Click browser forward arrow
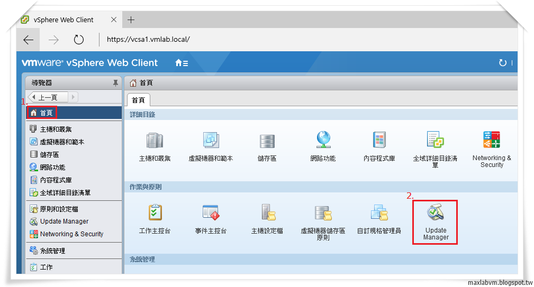Screen dimensions: 534x287 53,40
